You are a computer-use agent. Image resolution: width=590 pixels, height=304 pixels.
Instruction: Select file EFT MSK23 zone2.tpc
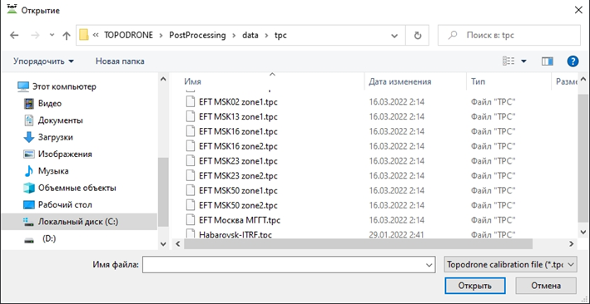coord(238,176)
